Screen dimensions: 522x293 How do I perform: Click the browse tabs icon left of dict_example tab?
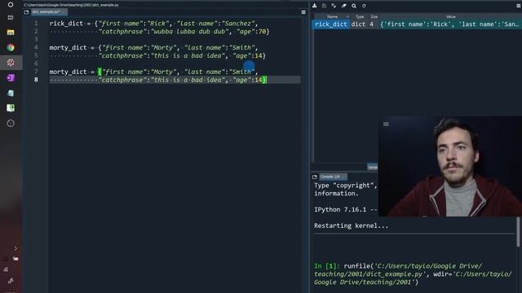pyautogui.click(x=26, y=12)
